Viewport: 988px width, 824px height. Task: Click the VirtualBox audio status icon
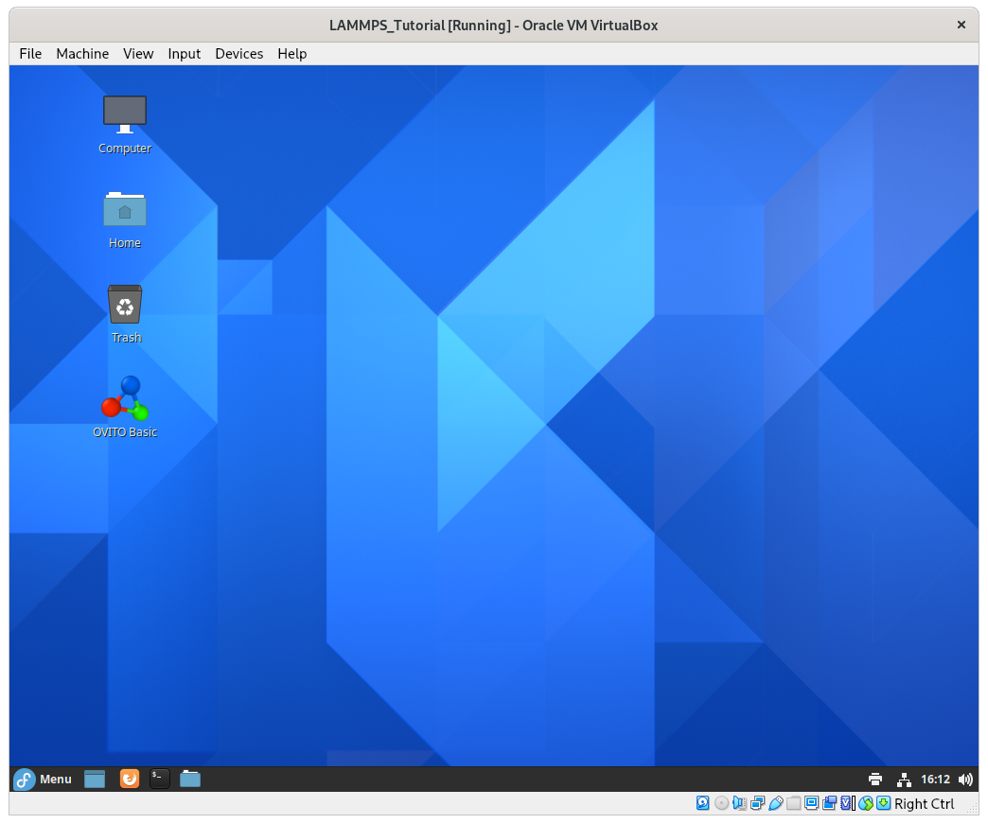pyautogui.click(x=740, y=802)
